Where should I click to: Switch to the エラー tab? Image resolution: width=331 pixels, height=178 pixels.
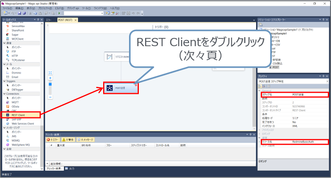pos(49,20)
